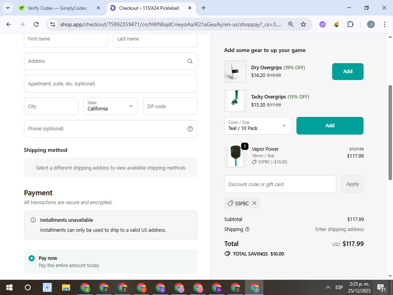The image size is (393, 295).
Task: Close the Verify Codes SimplyCodes tab
Action: coord(98,8)
